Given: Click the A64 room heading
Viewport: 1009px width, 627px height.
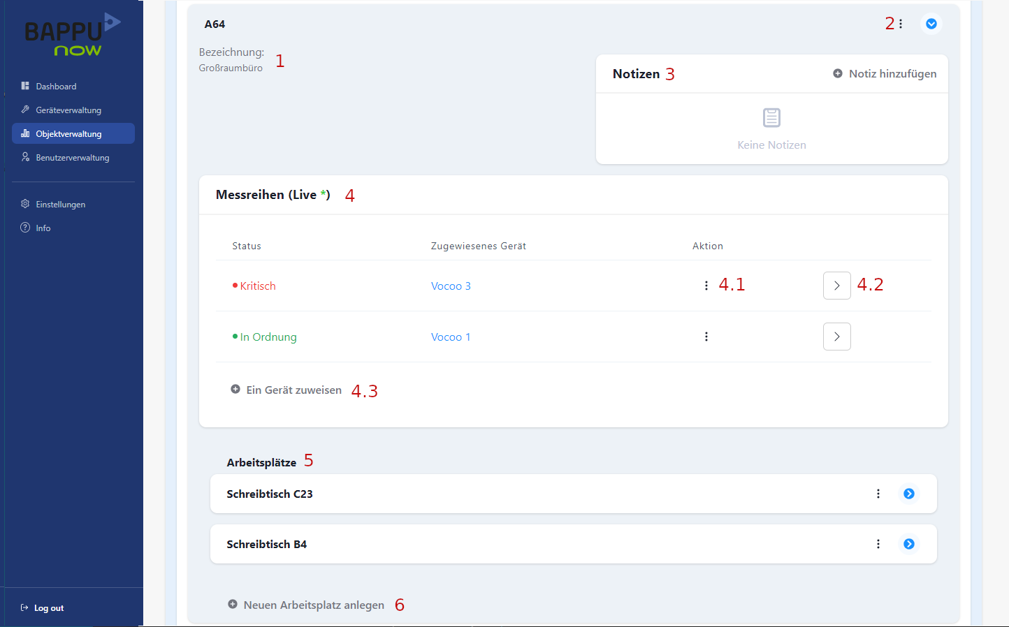Looking at the screenshot, I should click(x=215, y=24).
